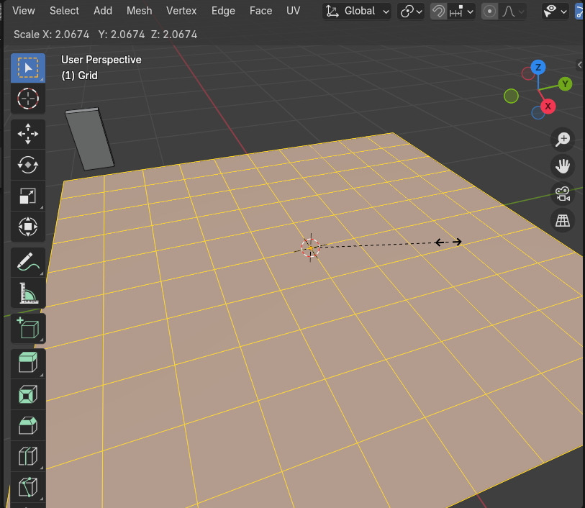The width and height of the screenshot is (585, 508).
Task: Select the Inset Faces tool
Action: point(28,394)
